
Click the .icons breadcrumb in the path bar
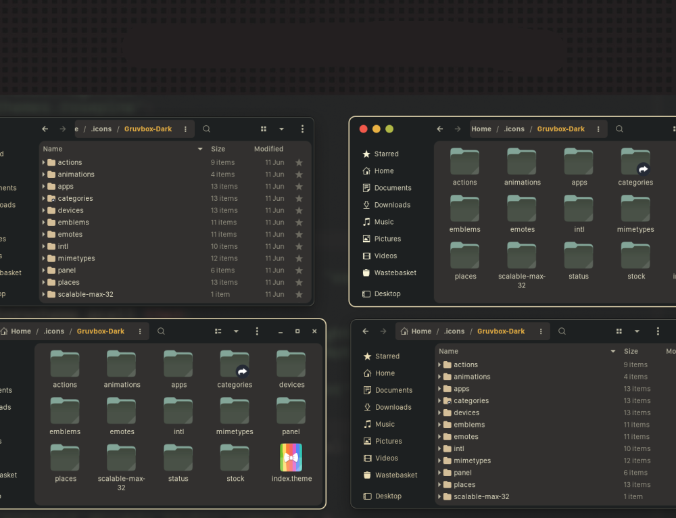pyautogui.click(x=101, y=128)
